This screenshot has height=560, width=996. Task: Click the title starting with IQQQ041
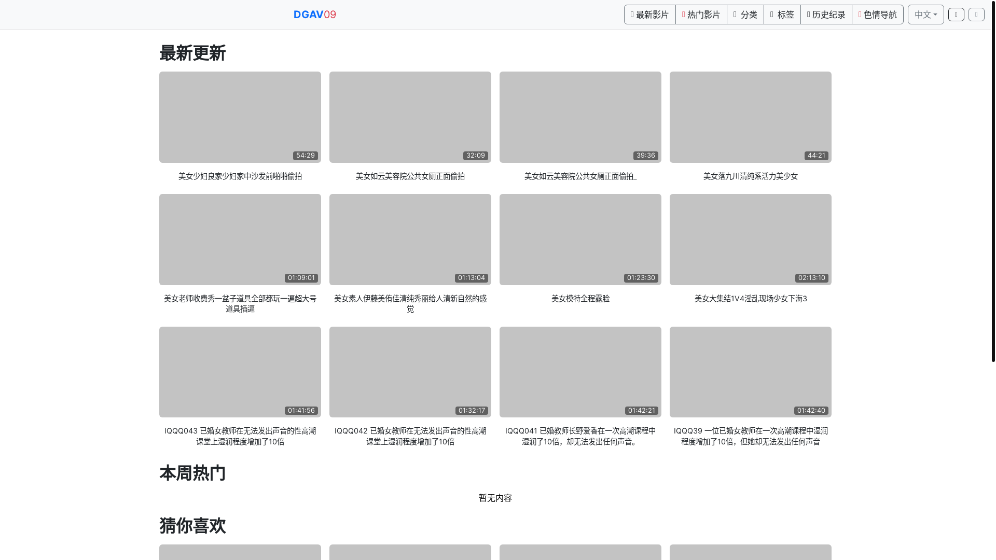click(x=580, y=436)
